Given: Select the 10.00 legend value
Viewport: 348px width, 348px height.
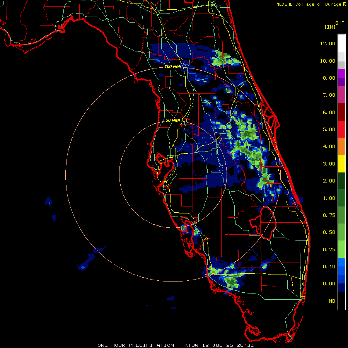Looking at the screenshot, I should pyautogui.click(x=328, y=61).
